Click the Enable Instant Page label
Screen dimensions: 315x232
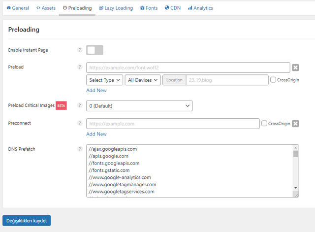tap(28, 50)
